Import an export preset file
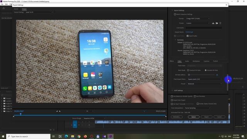This screenshot has height=139, width=247. [217, 23]
